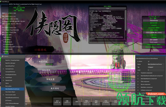
Task: Expand the MainMenu component
Action: coord(138,87)
